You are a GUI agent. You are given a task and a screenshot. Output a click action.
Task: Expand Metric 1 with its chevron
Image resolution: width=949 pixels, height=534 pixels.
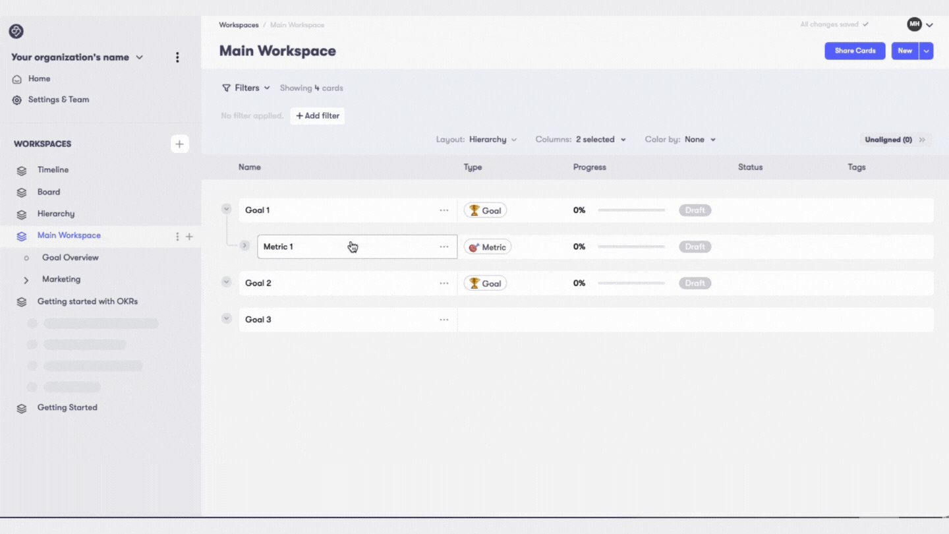coord(244,245)
